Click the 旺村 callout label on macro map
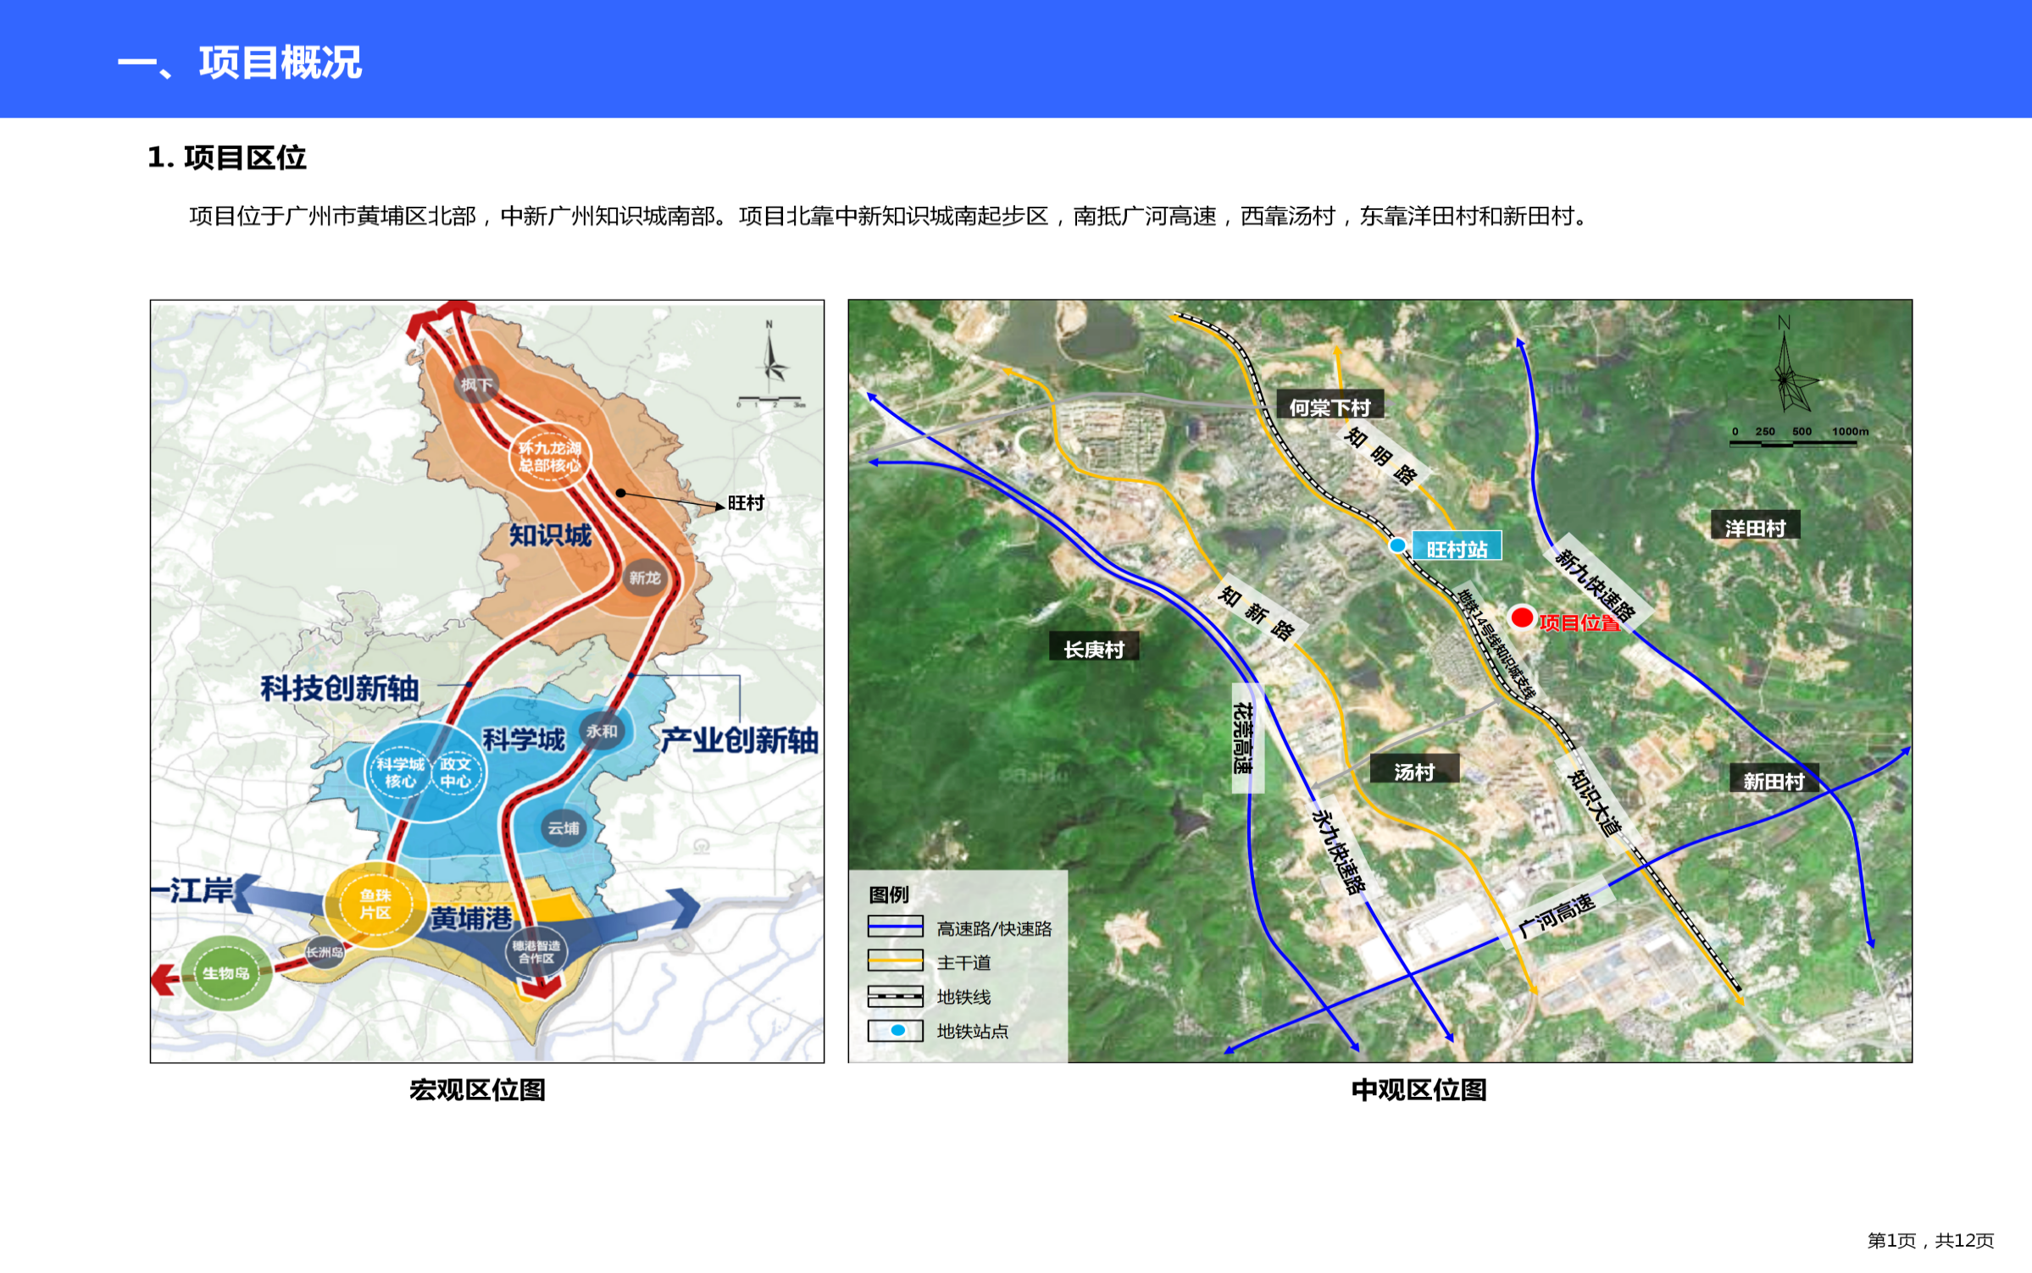This screenshot has height=1273, width=2032. (747, 503)
